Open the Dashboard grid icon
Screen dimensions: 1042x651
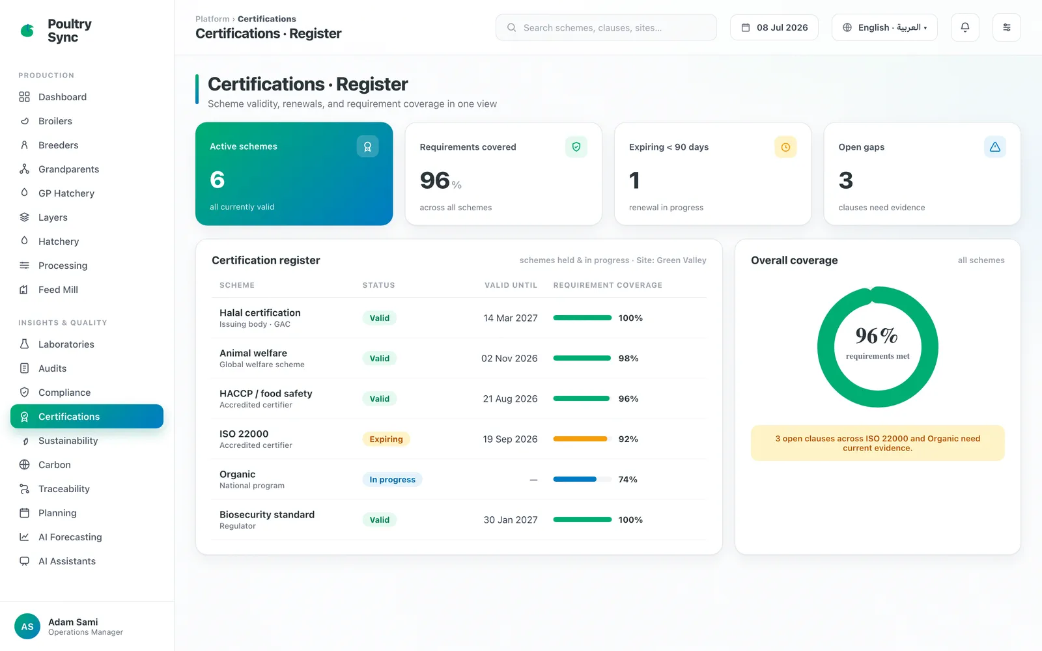click(24, 97)
